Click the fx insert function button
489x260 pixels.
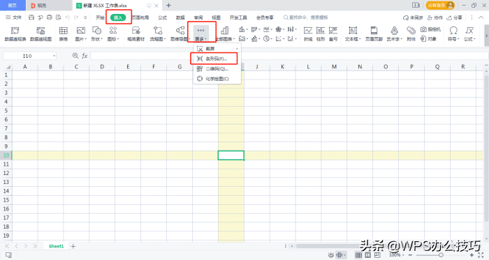click(x=85, y=56)
